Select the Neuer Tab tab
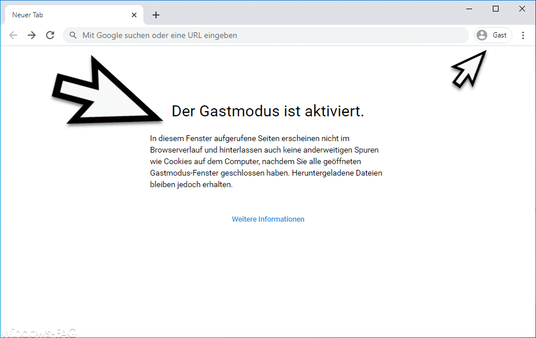This screenshot has width=536, height=338. (74, 15)
